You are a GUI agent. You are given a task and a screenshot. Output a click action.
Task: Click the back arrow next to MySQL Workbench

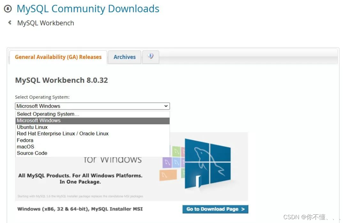(10, 22)
